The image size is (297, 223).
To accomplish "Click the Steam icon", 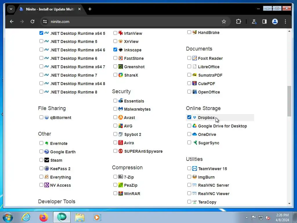I will click(x=47, y=160).
